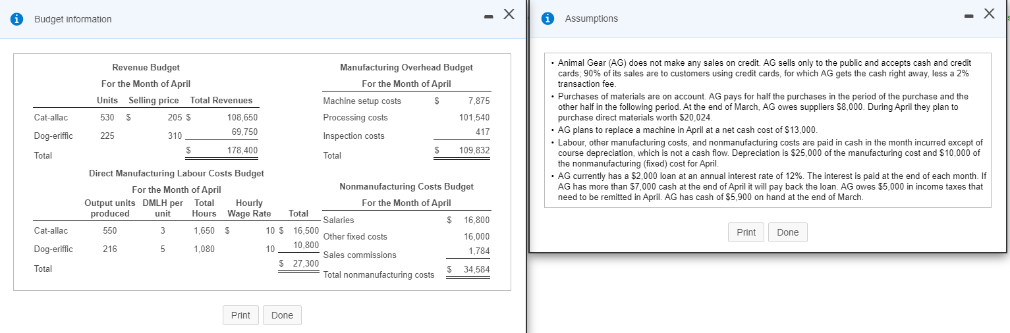Select Dog-eriffic total hours 1,080
Screen dimensions: 1010x333
point(204,249)
